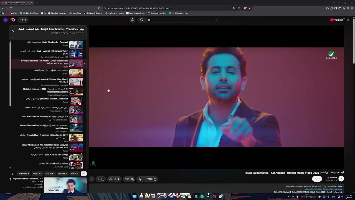The width and height of the screenshot is (355, 200).
Task: Click the filter chips scroll arrow
Action: [12, 174]
